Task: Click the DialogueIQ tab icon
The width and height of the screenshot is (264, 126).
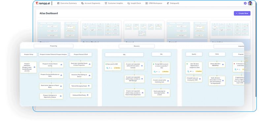Action: (x=168, y=3)
